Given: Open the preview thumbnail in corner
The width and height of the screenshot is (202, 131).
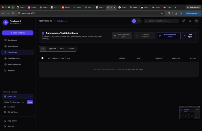Looking at the screenshot, I should pyautogui.click(x=190, y=112).
